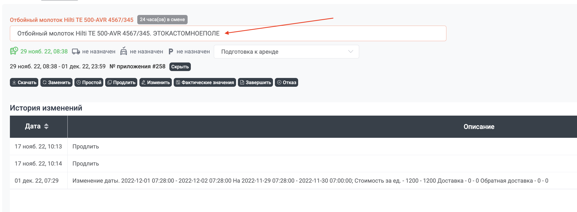Click the Отказ button
The height and width of the screenshot is (212, 577).
(286, 83)
